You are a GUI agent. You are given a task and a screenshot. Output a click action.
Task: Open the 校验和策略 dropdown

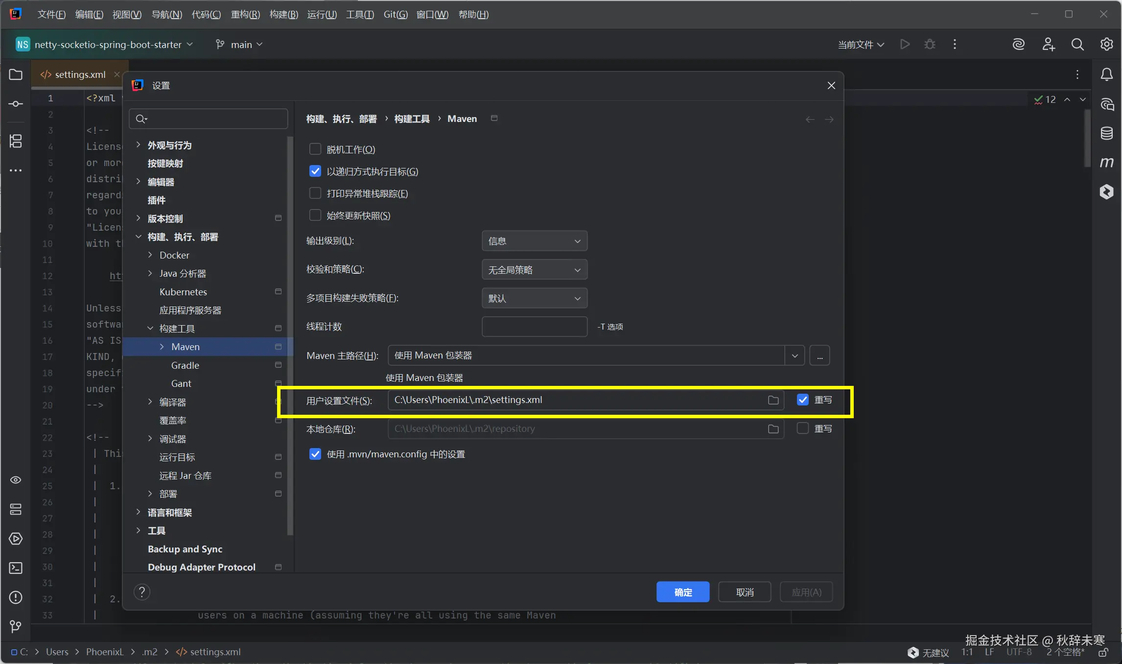click(534, 270)
